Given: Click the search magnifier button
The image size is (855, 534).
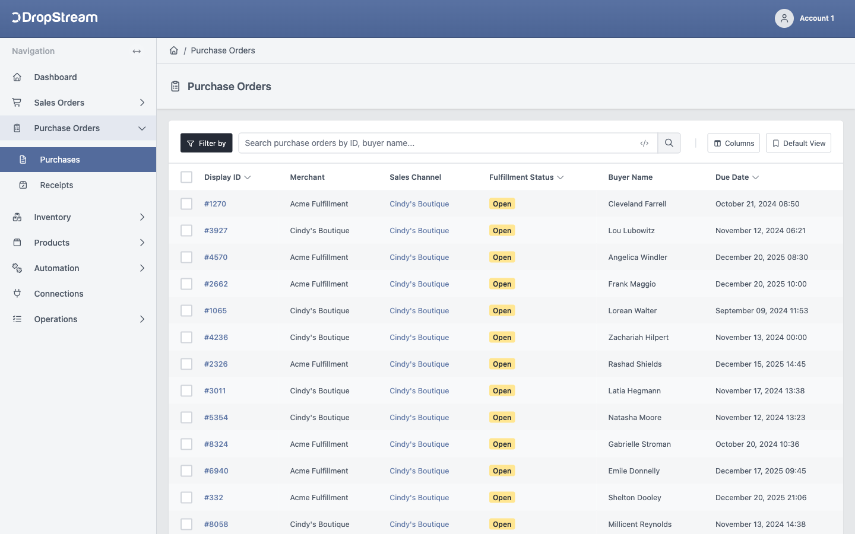Looking at the screenshot, I should [x=669, y=143].
